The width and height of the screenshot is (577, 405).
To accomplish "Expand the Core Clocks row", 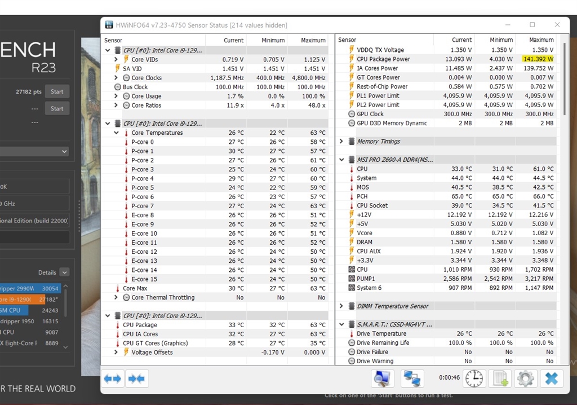I will (116, 78).
